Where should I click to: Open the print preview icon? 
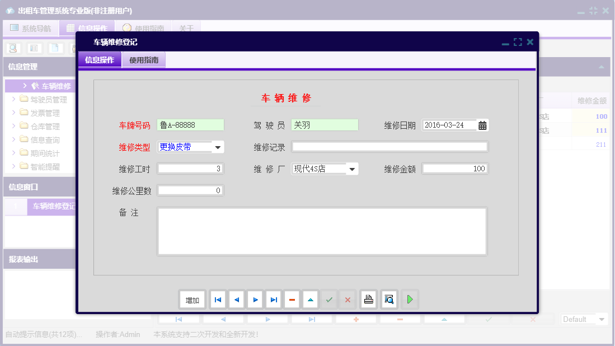(x=388, y=299)
